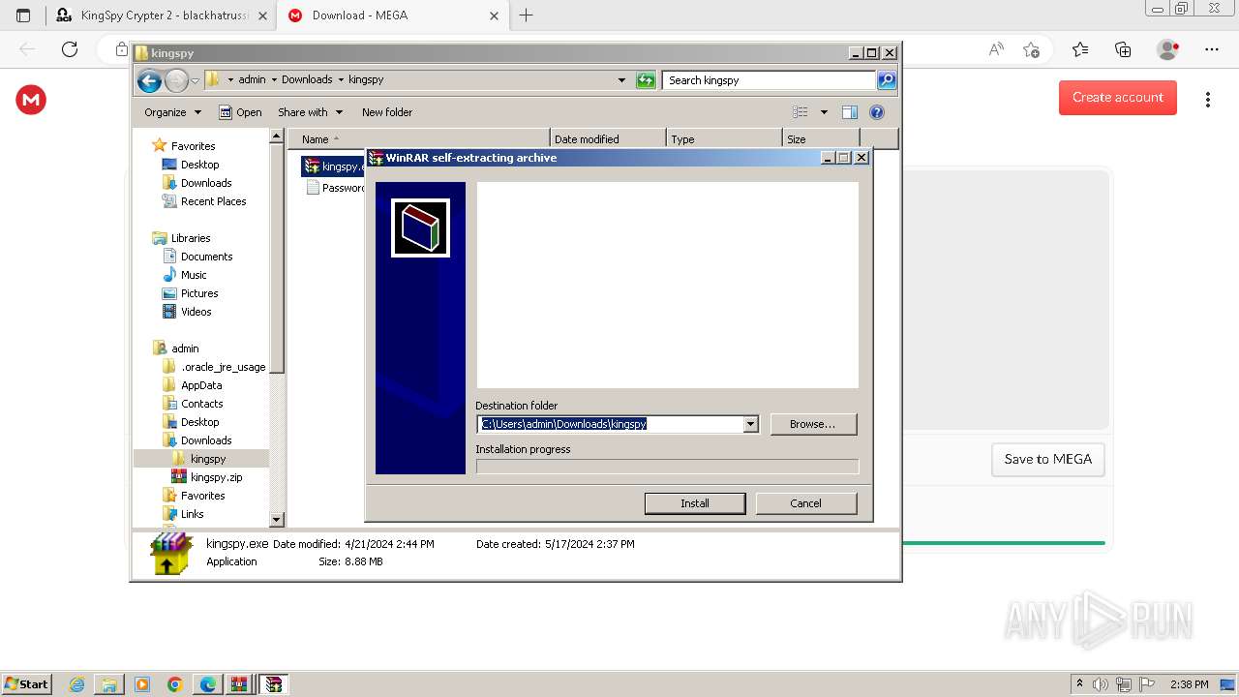Toggle the preview pane icon
1239x697 pixels.
(850, 112)
